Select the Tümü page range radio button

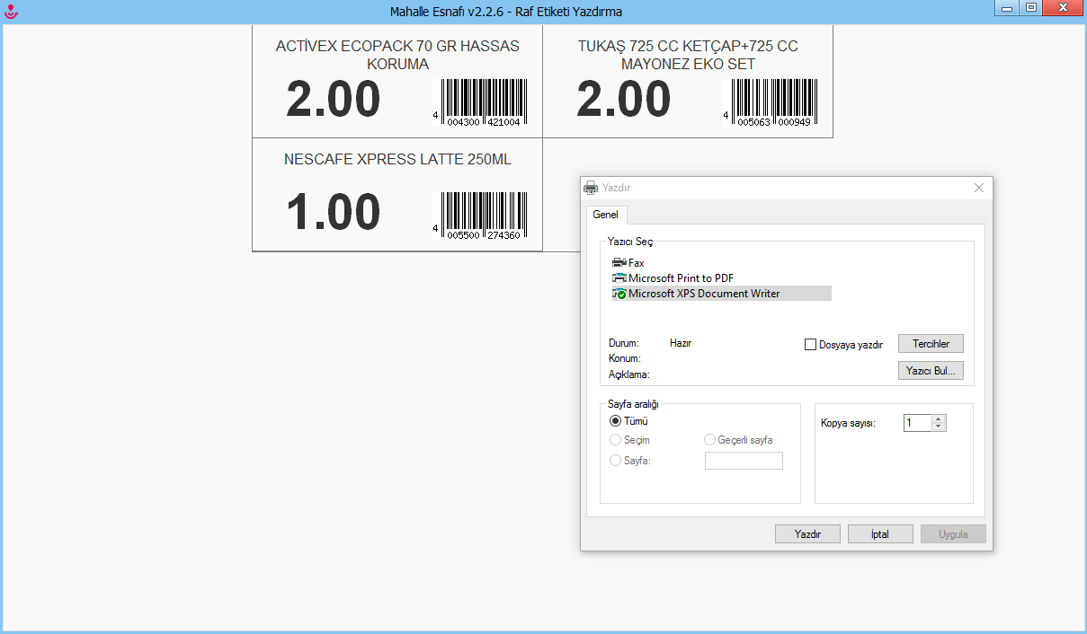(x=616, y=420)
